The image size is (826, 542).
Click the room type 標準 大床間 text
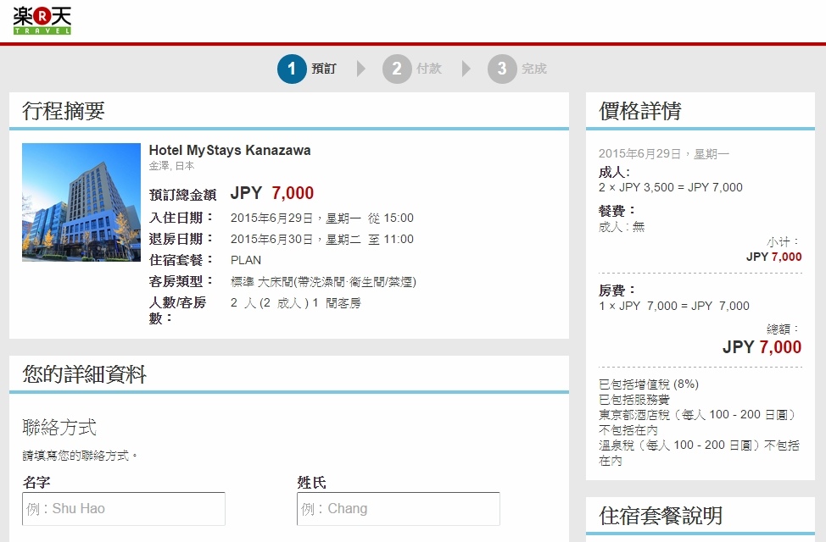coord(323,281)
